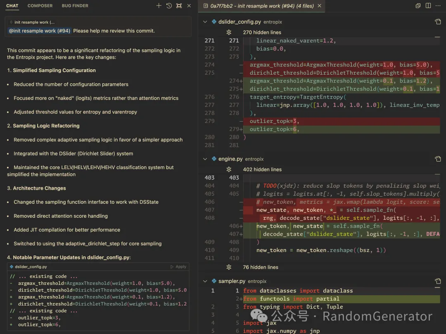Click the file icon in chat code block header
Image resolution: width=446 pixels, height=334 pixels.
[12, 267]
